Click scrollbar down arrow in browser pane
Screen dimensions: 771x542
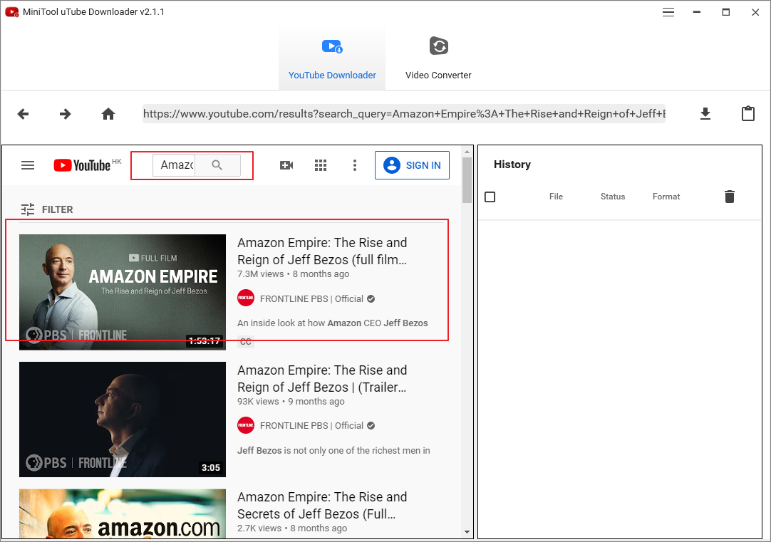click(x=467, y=532)
